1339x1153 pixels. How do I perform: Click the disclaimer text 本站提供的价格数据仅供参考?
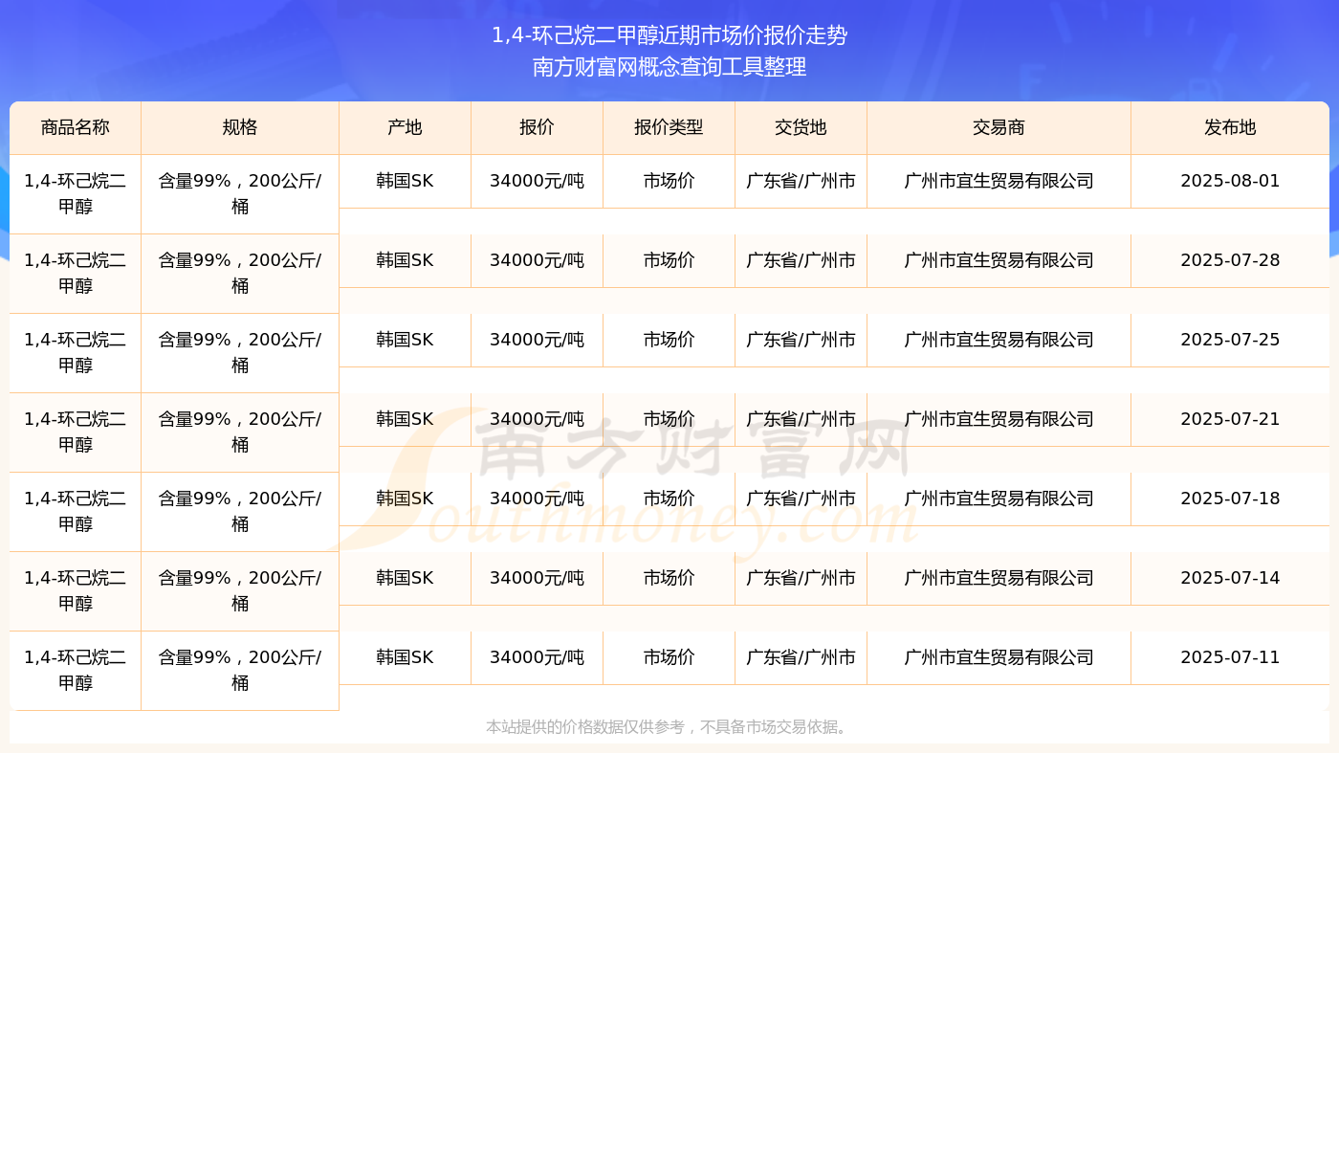click(x=585, y=727)
